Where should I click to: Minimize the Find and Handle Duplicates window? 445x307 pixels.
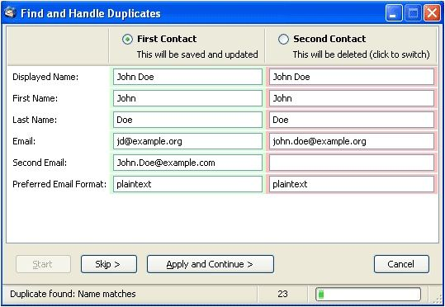point(394,13)
